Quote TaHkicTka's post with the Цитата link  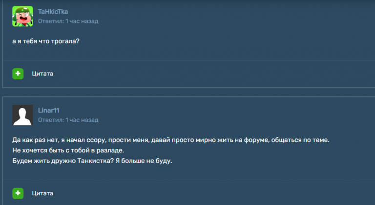[x=42, y=74]
